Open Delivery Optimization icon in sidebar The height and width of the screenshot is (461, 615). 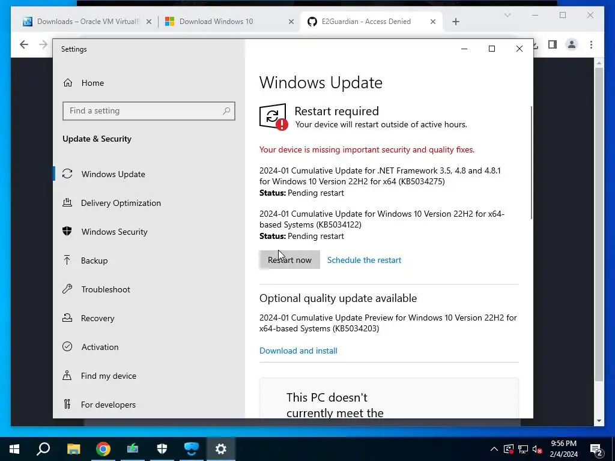point(67,203)
